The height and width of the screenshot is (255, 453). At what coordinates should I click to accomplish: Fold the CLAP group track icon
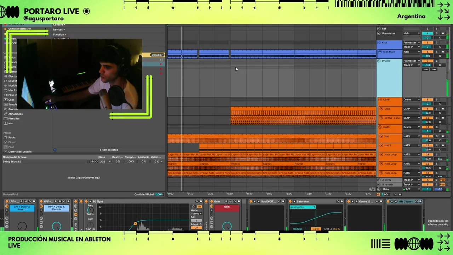click(x=380, y=100)
